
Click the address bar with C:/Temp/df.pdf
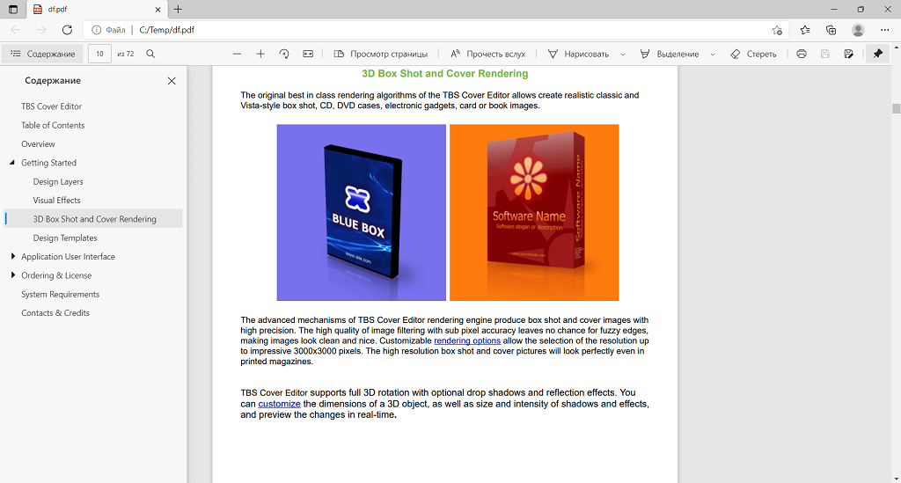click(x=436, y=30)
